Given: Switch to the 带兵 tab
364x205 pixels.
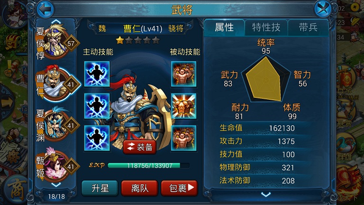Looking at the screenshot, I should 308,28.
